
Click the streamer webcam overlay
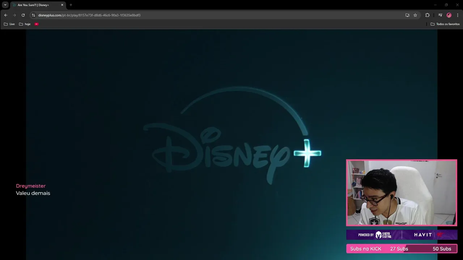click(x=402, y=193)
